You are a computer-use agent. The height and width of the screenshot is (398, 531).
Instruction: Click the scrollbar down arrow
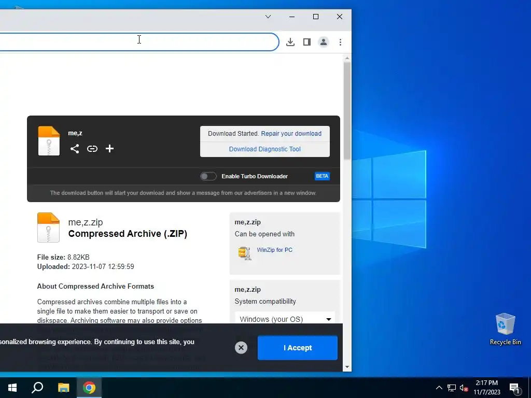[347, 367]
